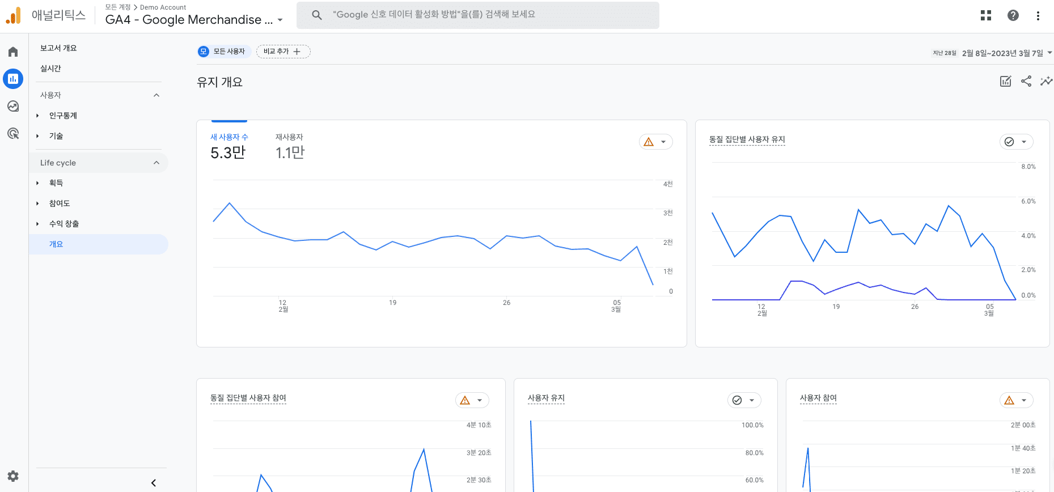1054x492 pixels.
Task: Click the 1.1만 returning users value
Action: (290, 152)
